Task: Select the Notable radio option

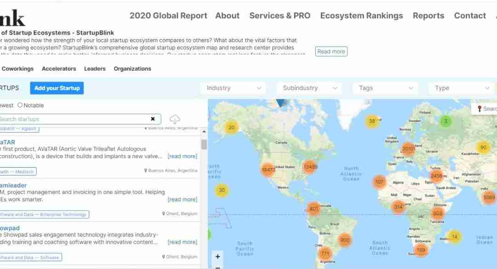Action: pos(20,105)
